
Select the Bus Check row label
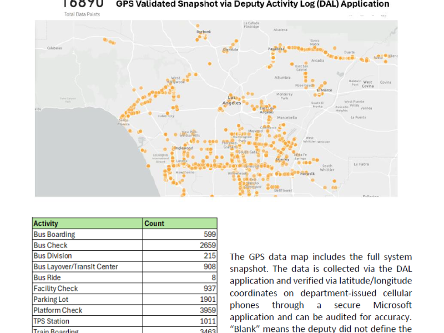[51, 245]
